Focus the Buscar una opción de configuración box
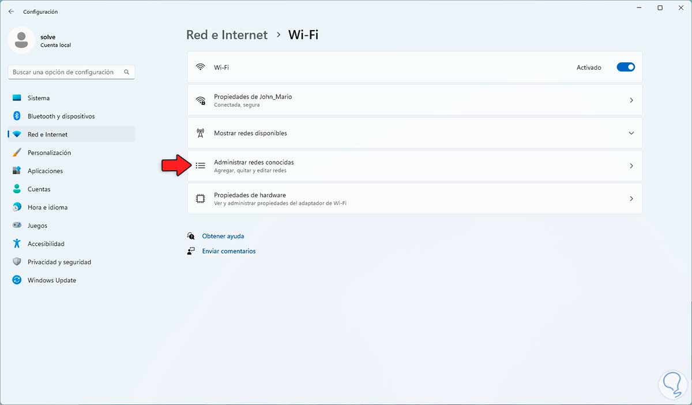The width and height of the screenshot is (692, 405). 72,72
